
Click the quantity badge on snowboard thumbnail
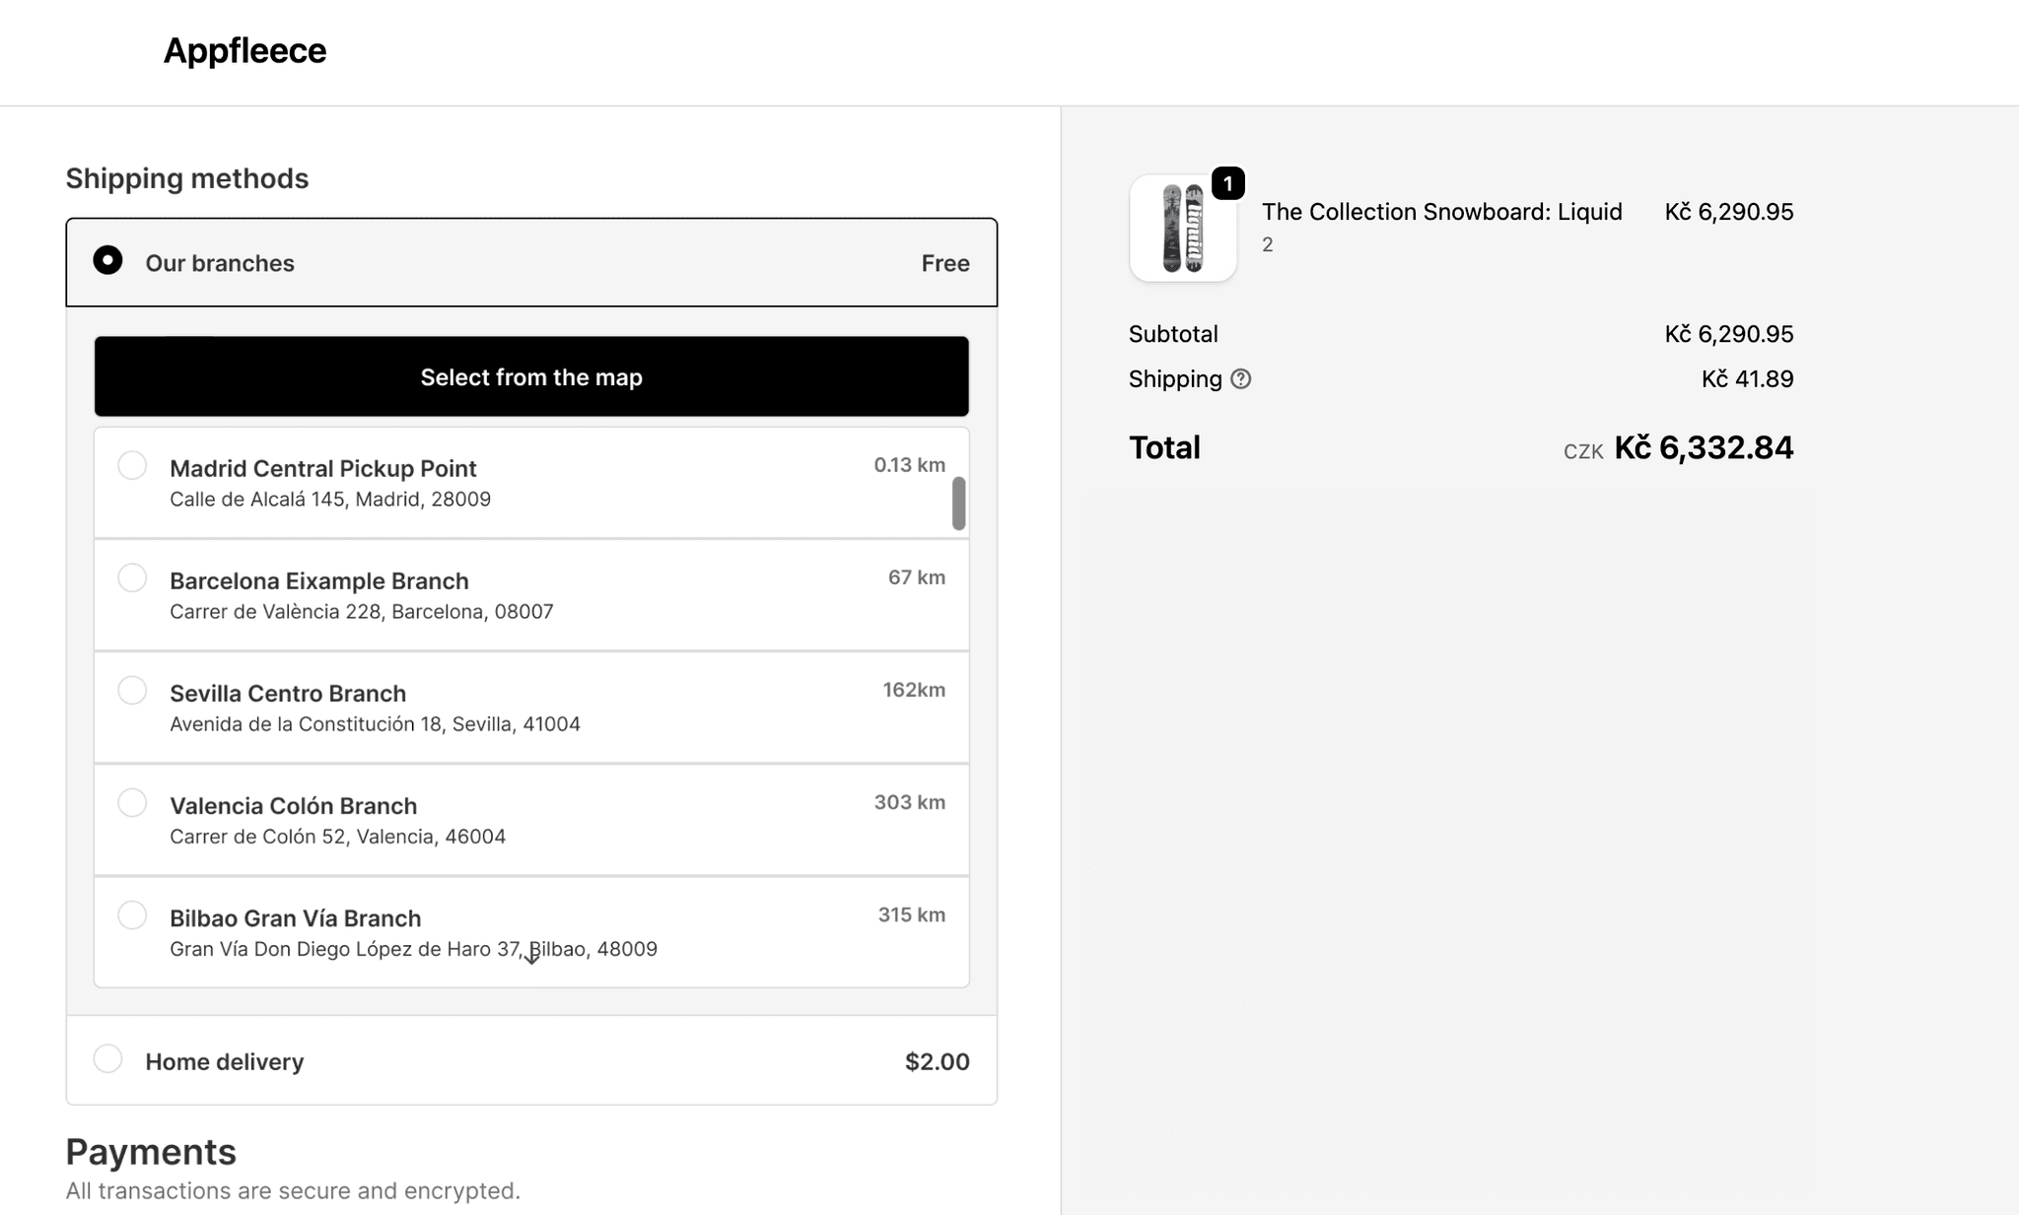tap(1227, 183)
